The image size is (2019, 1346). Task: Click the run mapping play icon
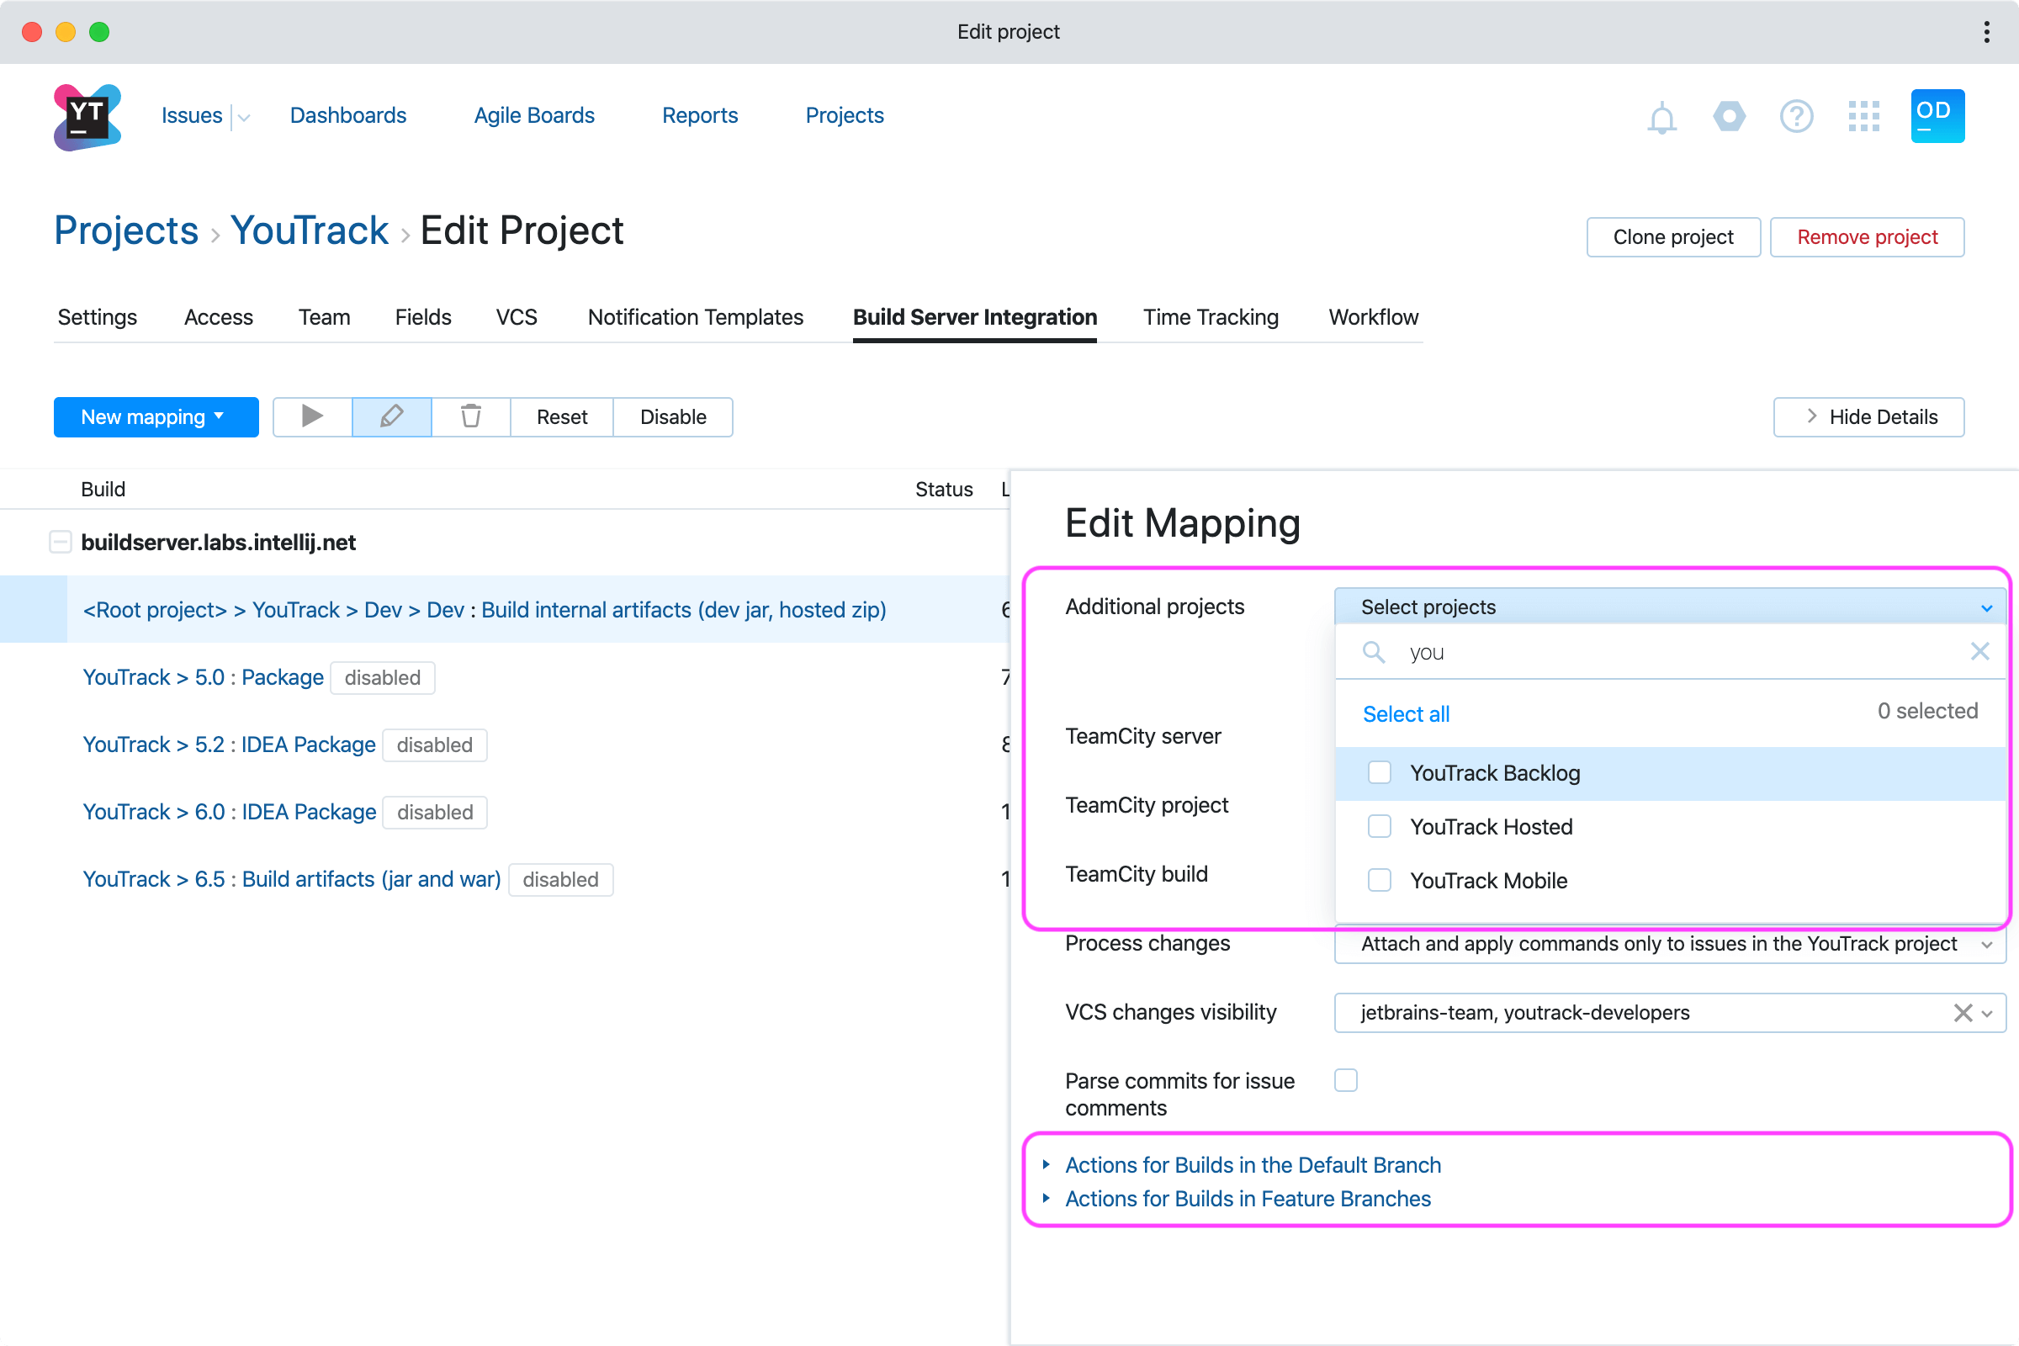(x=312, y=417)
